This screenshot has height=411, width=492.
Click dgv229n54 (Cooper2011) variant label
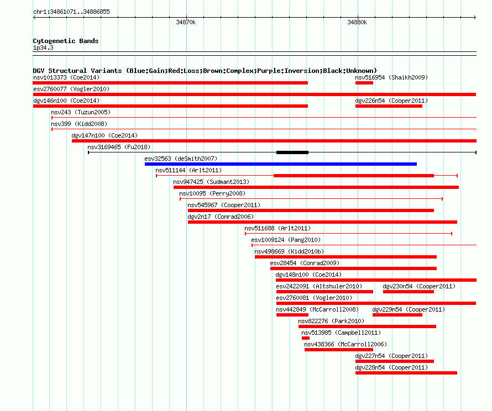[x=409, y=309]
